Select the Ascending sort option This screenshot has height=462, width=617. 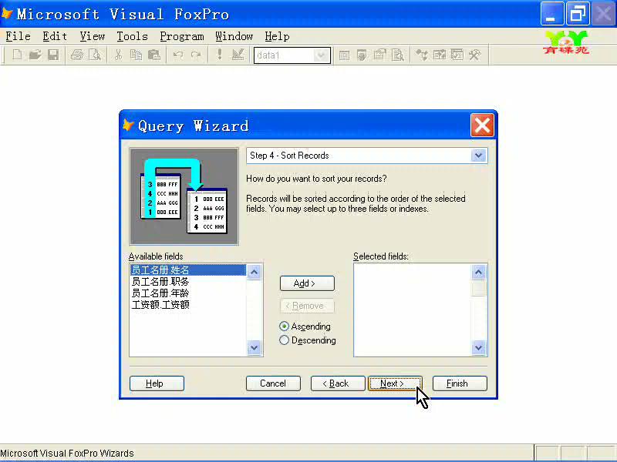[305, 326]
